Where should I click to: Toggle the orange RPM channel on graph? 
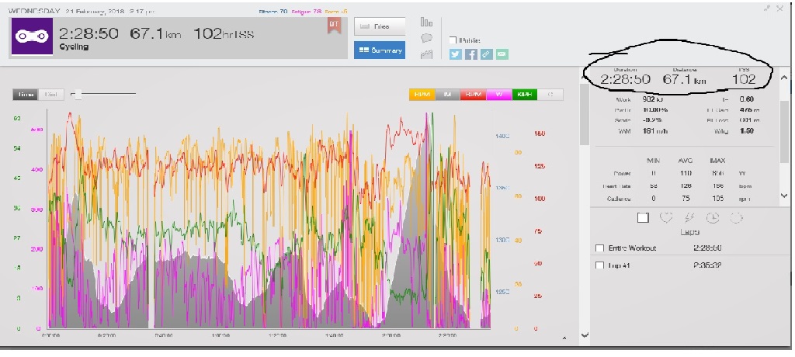tap(422, 95)
